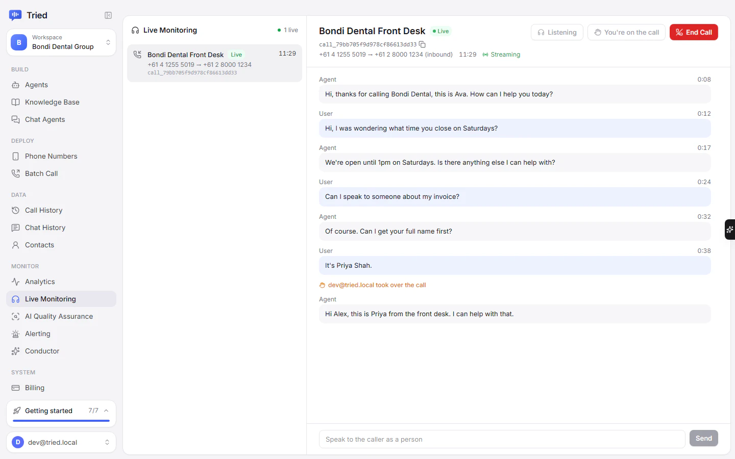The width and height of the screenshot is (735, 459).
Task: Navigate to Chat Agents
Action: point(61,119)
